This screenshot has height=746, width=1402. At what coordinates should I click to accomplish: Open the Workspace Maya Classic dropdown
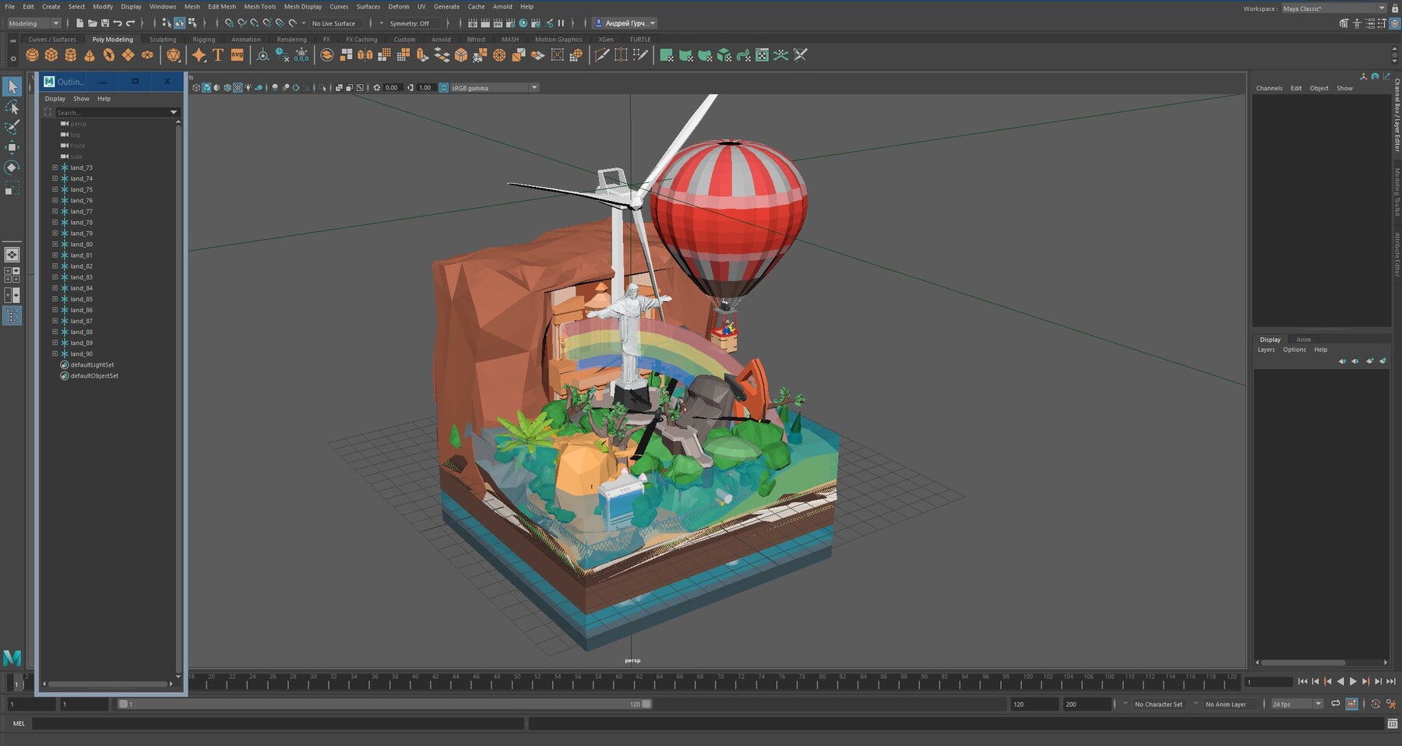pos(1334,9)
